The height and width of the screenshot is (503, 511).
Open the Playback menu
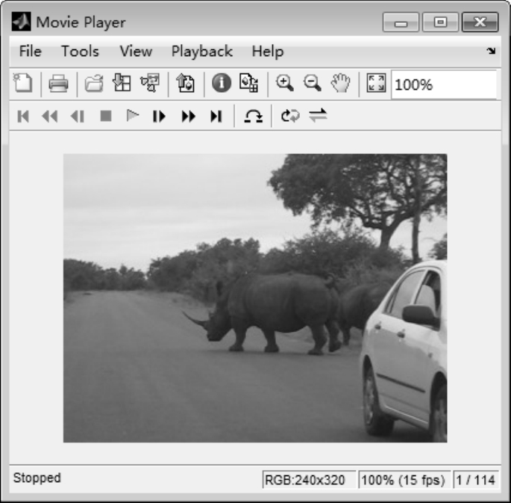(202, 52)
